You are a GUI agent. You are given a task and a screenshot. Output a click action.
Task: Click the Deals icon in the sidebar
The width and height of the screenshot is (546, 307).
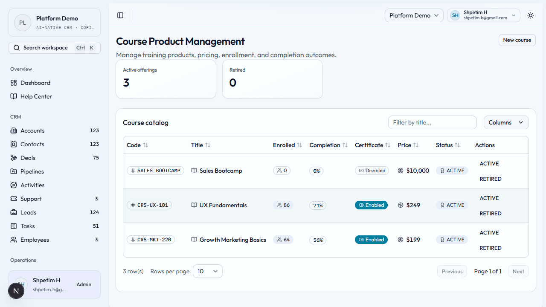tap(13, 158)
